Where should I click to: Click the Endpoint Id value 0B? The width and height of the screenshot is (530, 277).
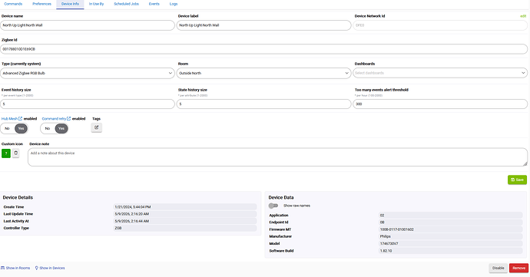(451, 223)
